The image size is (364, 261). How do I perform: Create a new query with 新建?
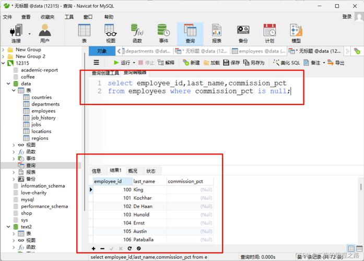191,63
